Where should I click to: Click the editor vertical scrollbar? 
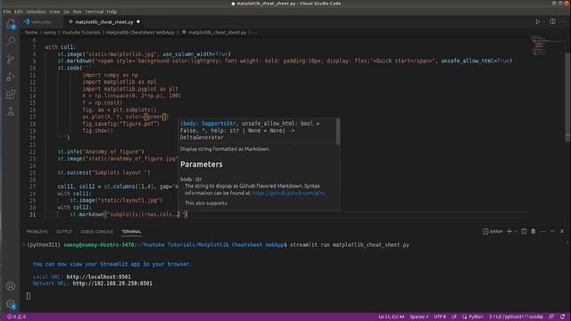click(x=568, y=97)
